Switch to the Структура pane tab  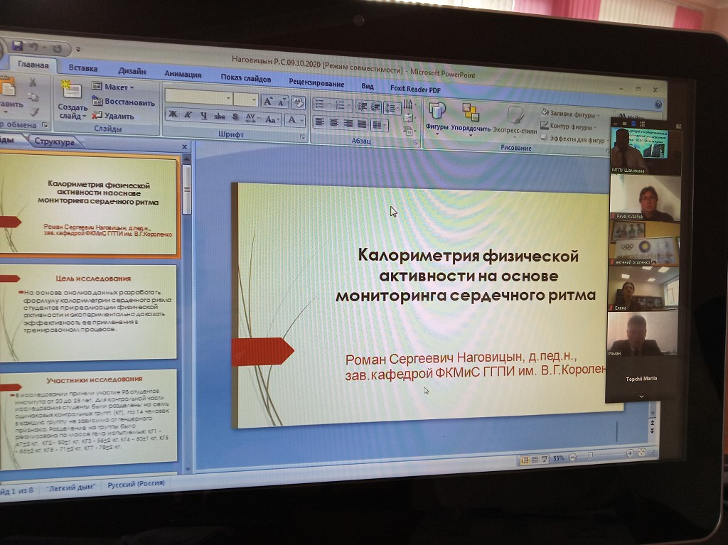tap(54, 142)
